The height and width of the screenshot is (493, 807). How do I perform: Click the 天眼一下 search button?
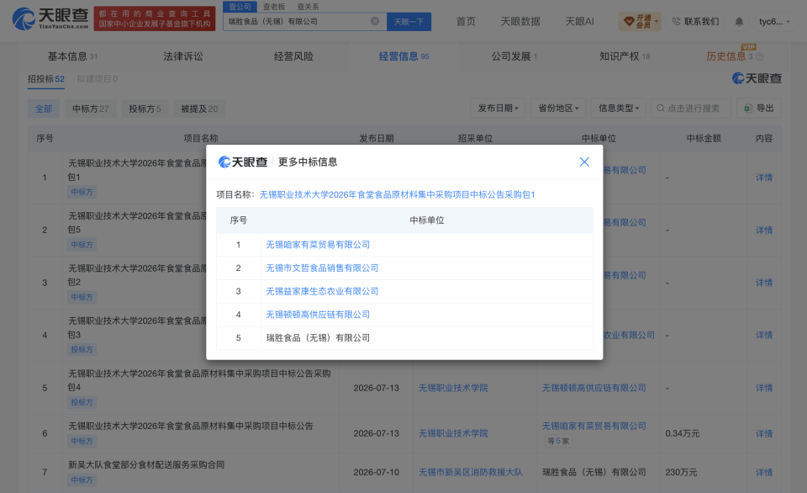click(409, 22)
